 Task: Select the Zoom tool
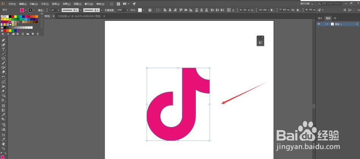3,148
